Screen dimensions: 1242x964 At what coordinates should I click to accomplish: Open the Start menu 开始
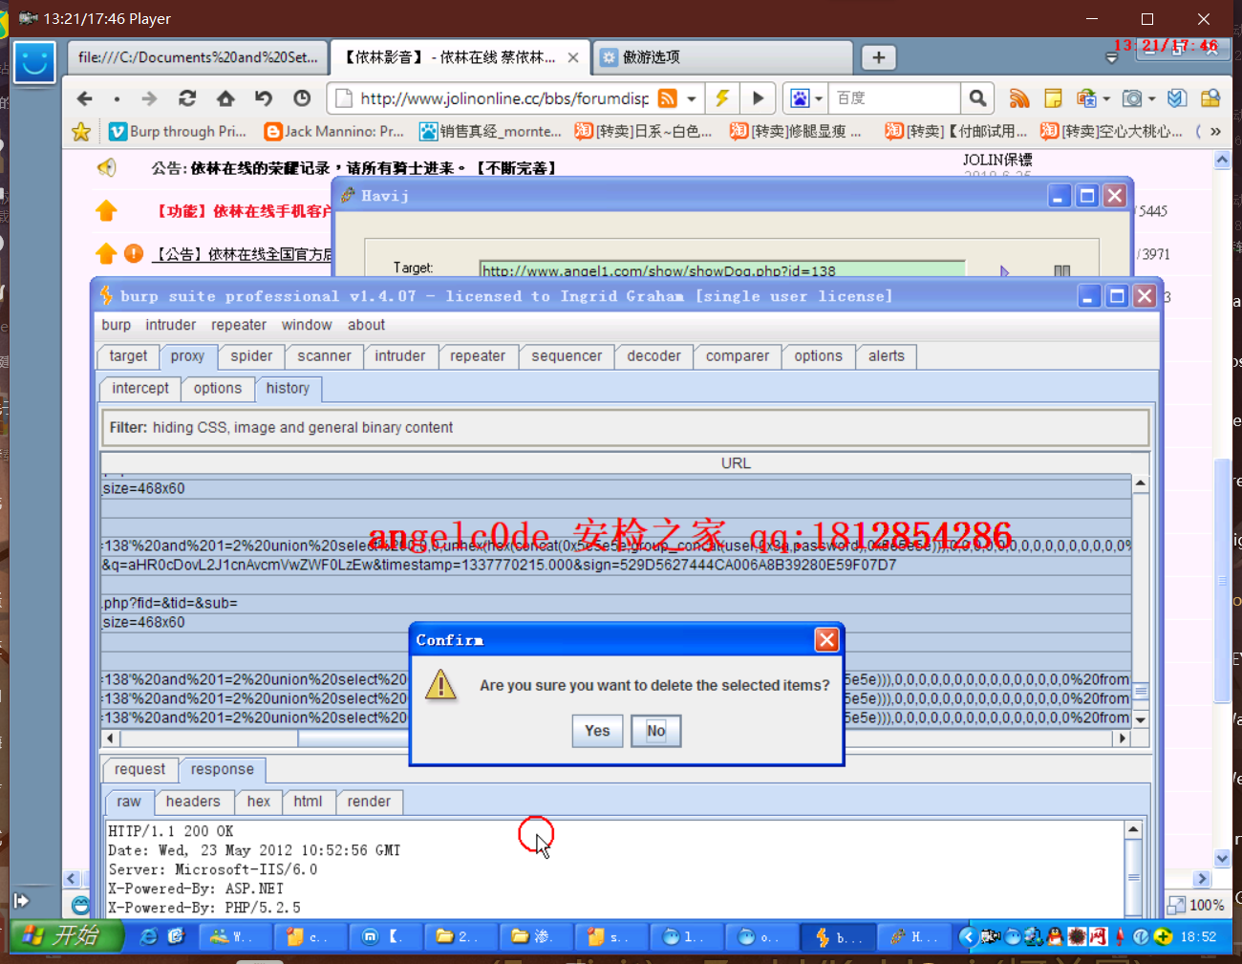tap(65, 935)
